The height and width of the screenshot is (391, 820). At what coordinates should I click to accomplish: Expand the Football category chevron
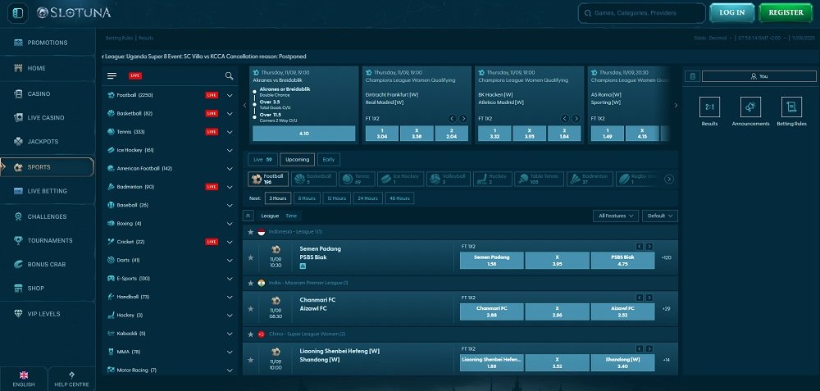[230, 95]
